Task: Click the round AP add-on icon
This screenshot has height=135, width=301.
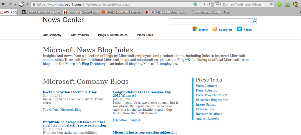Action: (x=22, y=4)
